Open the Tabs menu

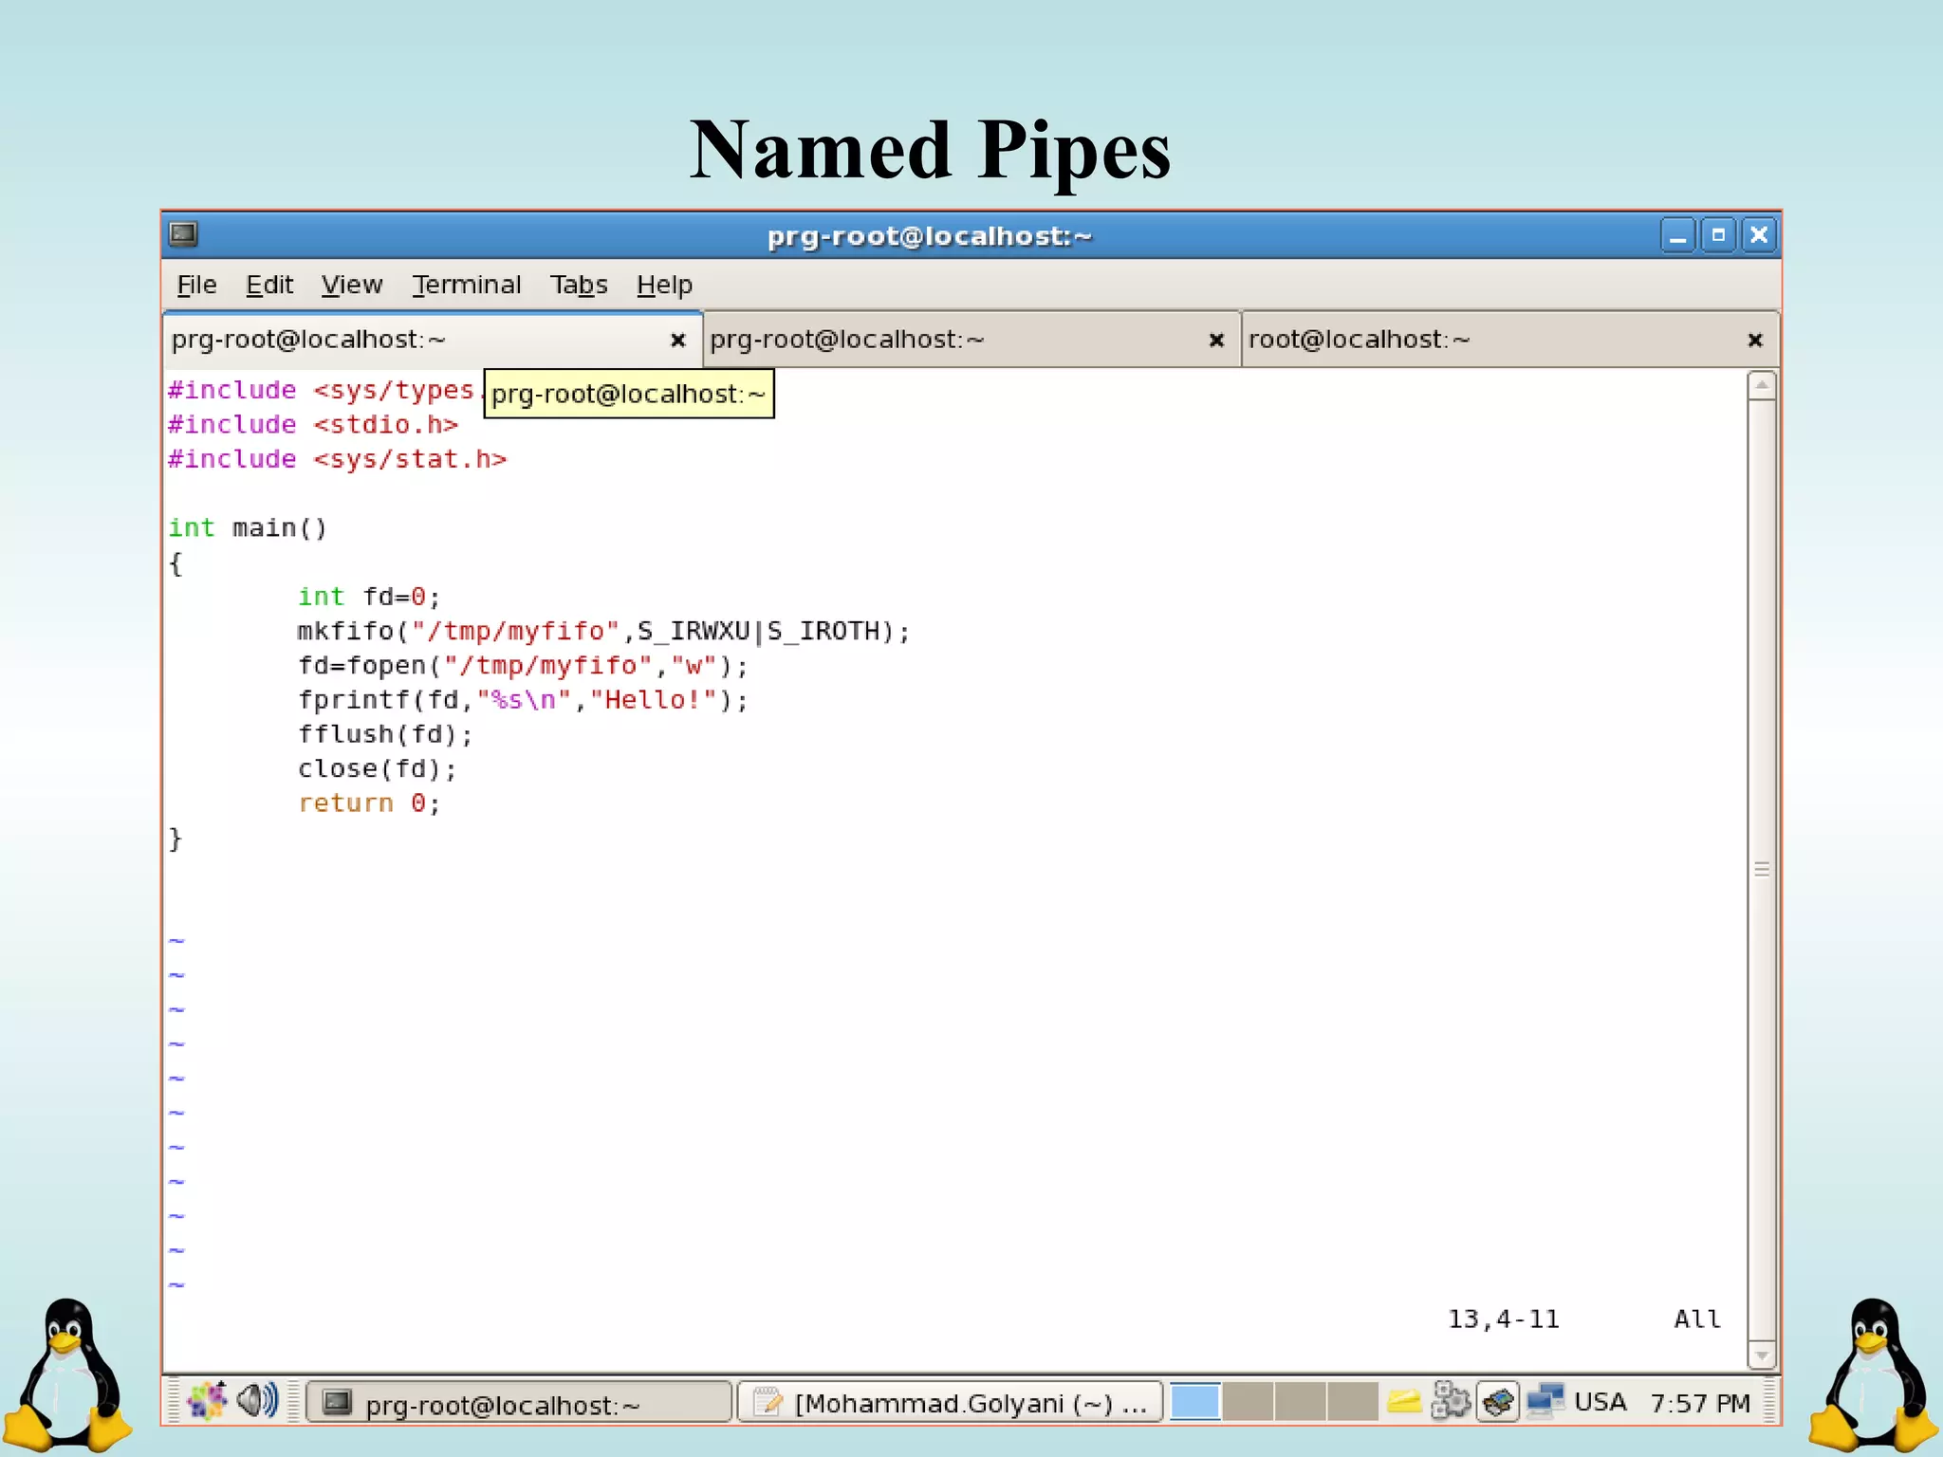pos(579,285)
